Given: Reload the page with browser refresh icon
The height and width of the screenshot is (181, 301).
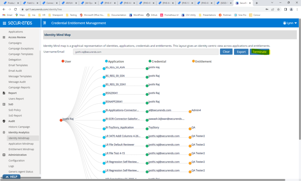Looking at the screenshot, I should click(x=16, y=9).
